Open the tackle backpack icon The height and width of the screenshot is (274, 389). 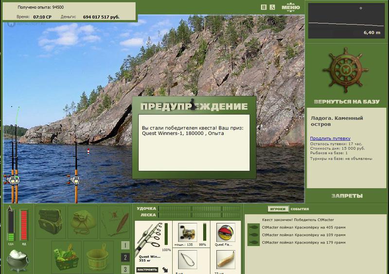pos(51,221)
